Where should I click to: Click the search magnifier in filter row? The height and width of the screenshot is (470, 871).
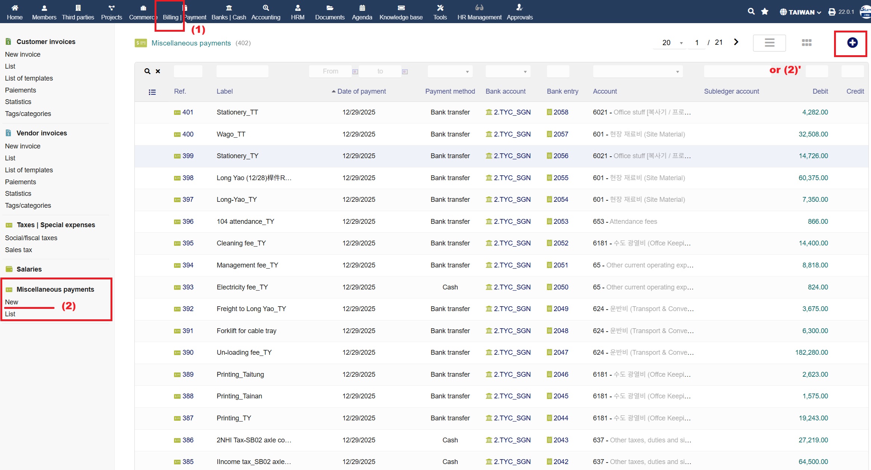tap(147, 71)
